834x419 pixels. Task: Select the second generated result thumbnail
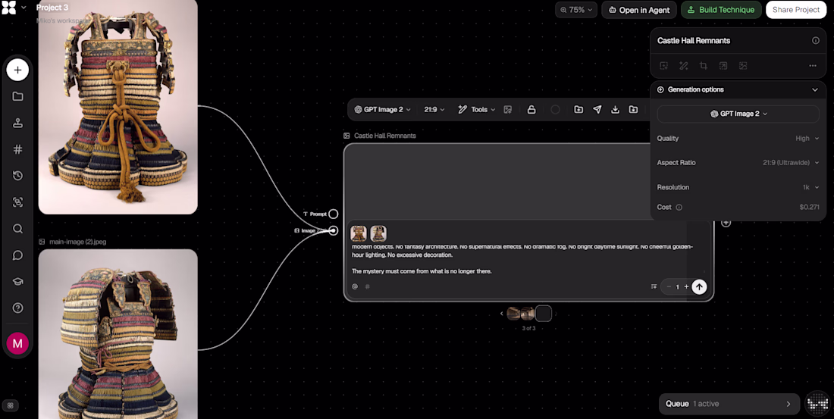[528, 314]
